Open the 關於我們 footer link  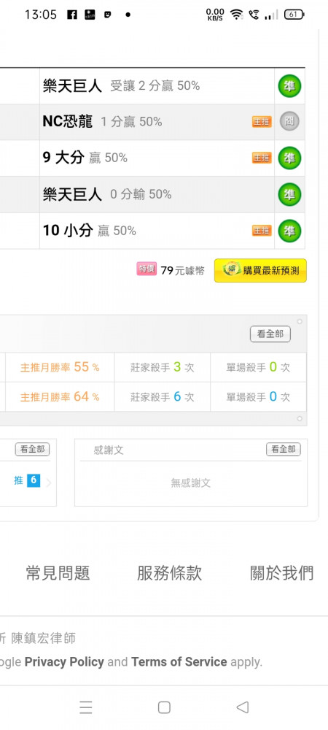tap(281, 573)
